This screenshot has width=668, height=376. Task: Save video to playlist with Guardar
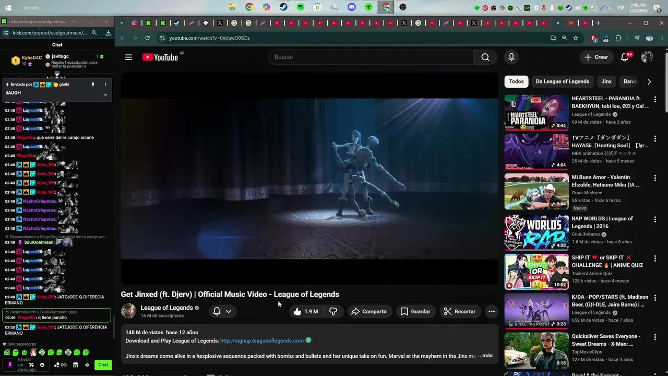pos(415,311)
